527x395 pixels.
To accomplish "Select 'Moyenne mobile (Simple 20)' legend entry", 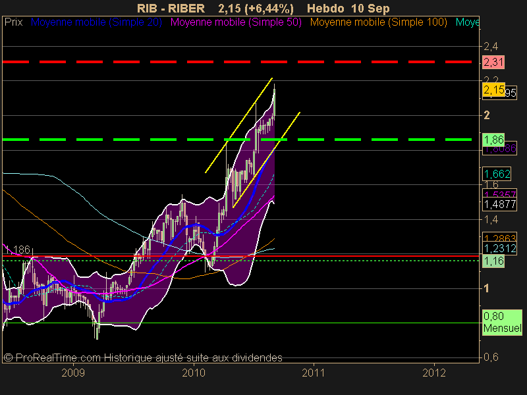I will click(x=96, y=22).
